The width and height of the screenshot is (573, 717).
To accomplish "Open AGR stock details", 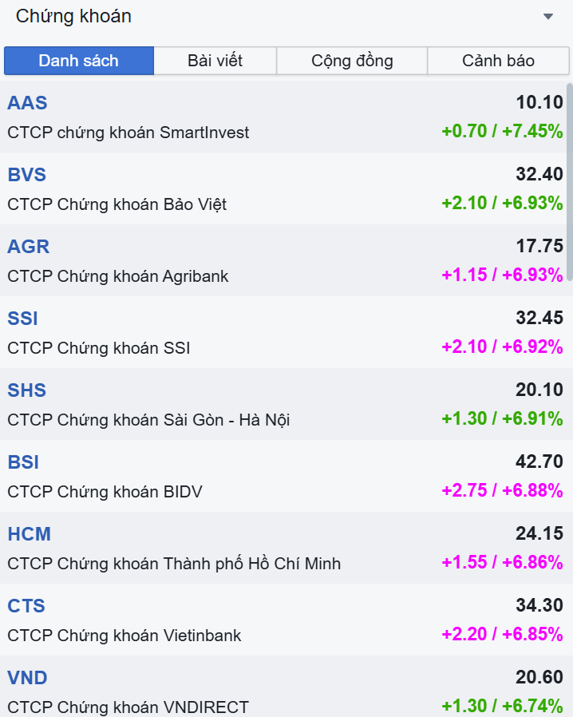I will pos(28,247).
